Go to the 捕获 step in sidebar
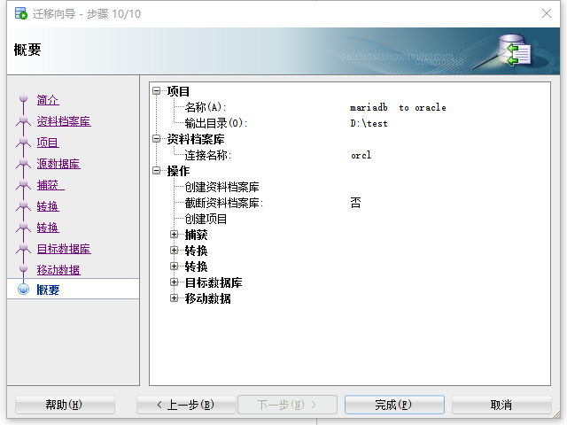567x425 pixels. coord(50,185)
